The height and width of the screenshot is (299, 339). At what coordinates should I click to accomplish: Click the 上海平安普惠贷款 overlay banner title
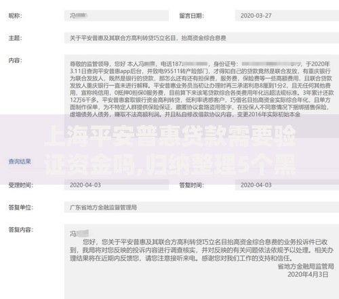pos(170,149)
